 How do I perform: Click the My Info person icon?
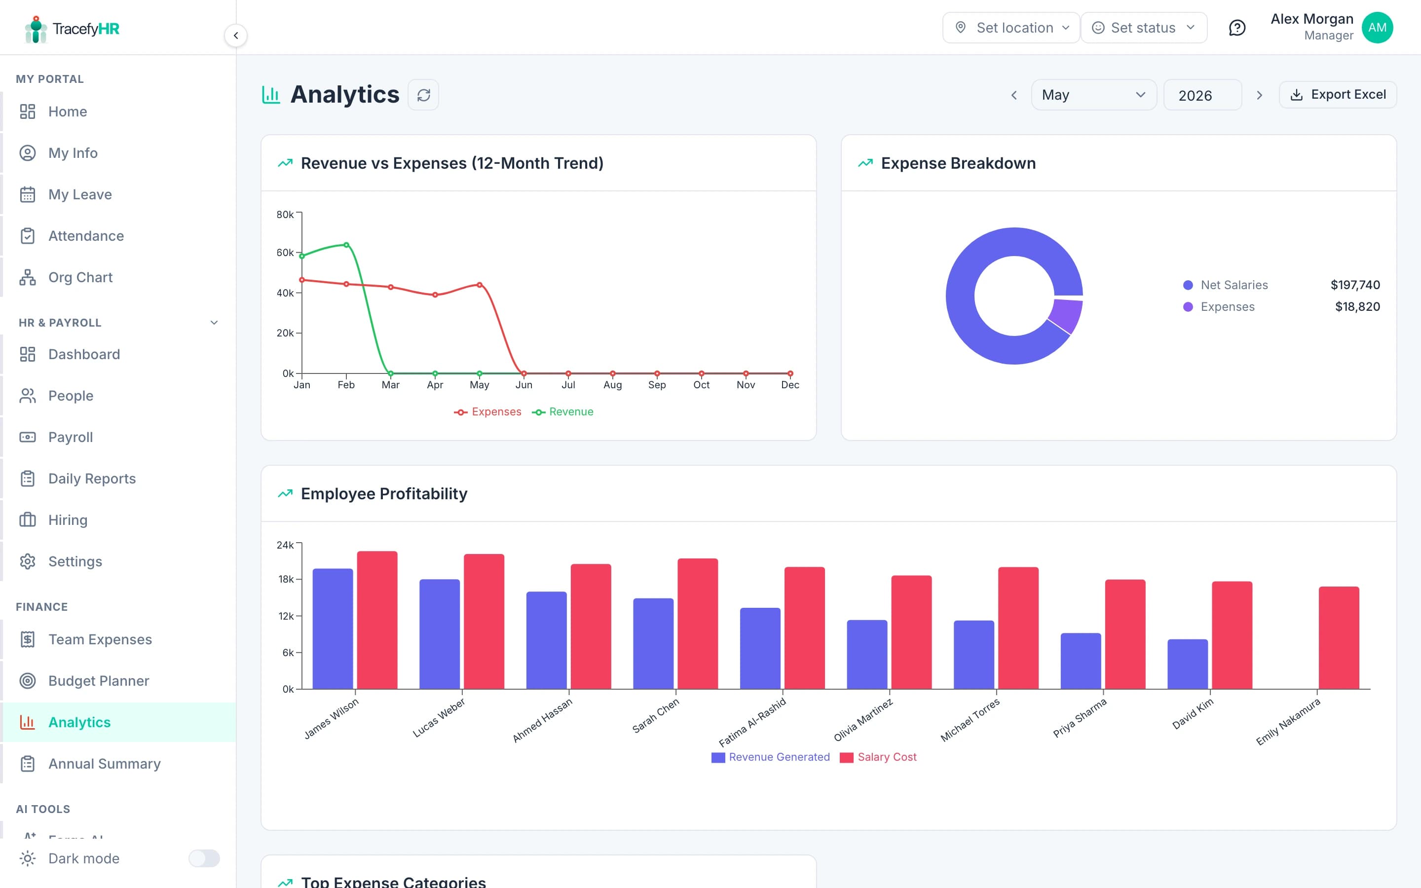(28, 153)
